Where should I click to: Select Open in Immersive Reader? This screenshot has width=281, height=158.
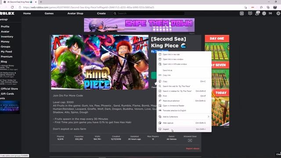tap(184, 106)
